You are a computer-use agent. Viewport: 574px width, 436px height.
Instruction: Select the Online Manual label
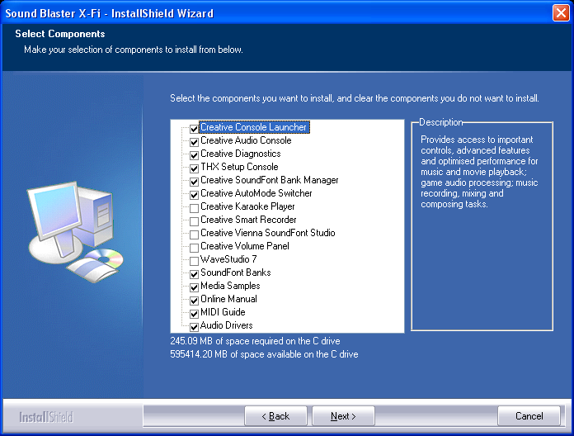228,299
